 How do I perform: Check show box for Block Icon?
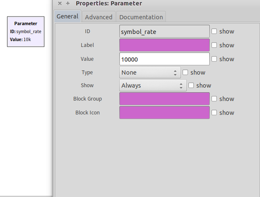point(214,113)
